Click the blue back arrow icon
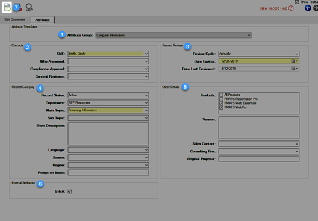Image resolution: width=318 pixels, height=221 pixels. 308,8
